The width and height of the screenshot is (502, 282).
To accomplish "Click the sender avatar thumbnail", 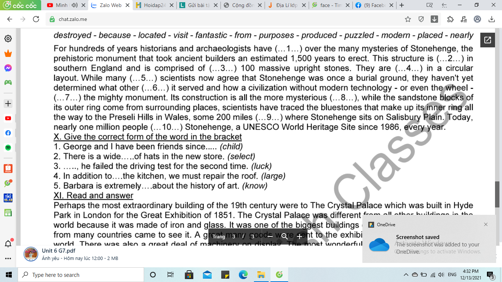I will pyautogui.click(x=31, y=254).
